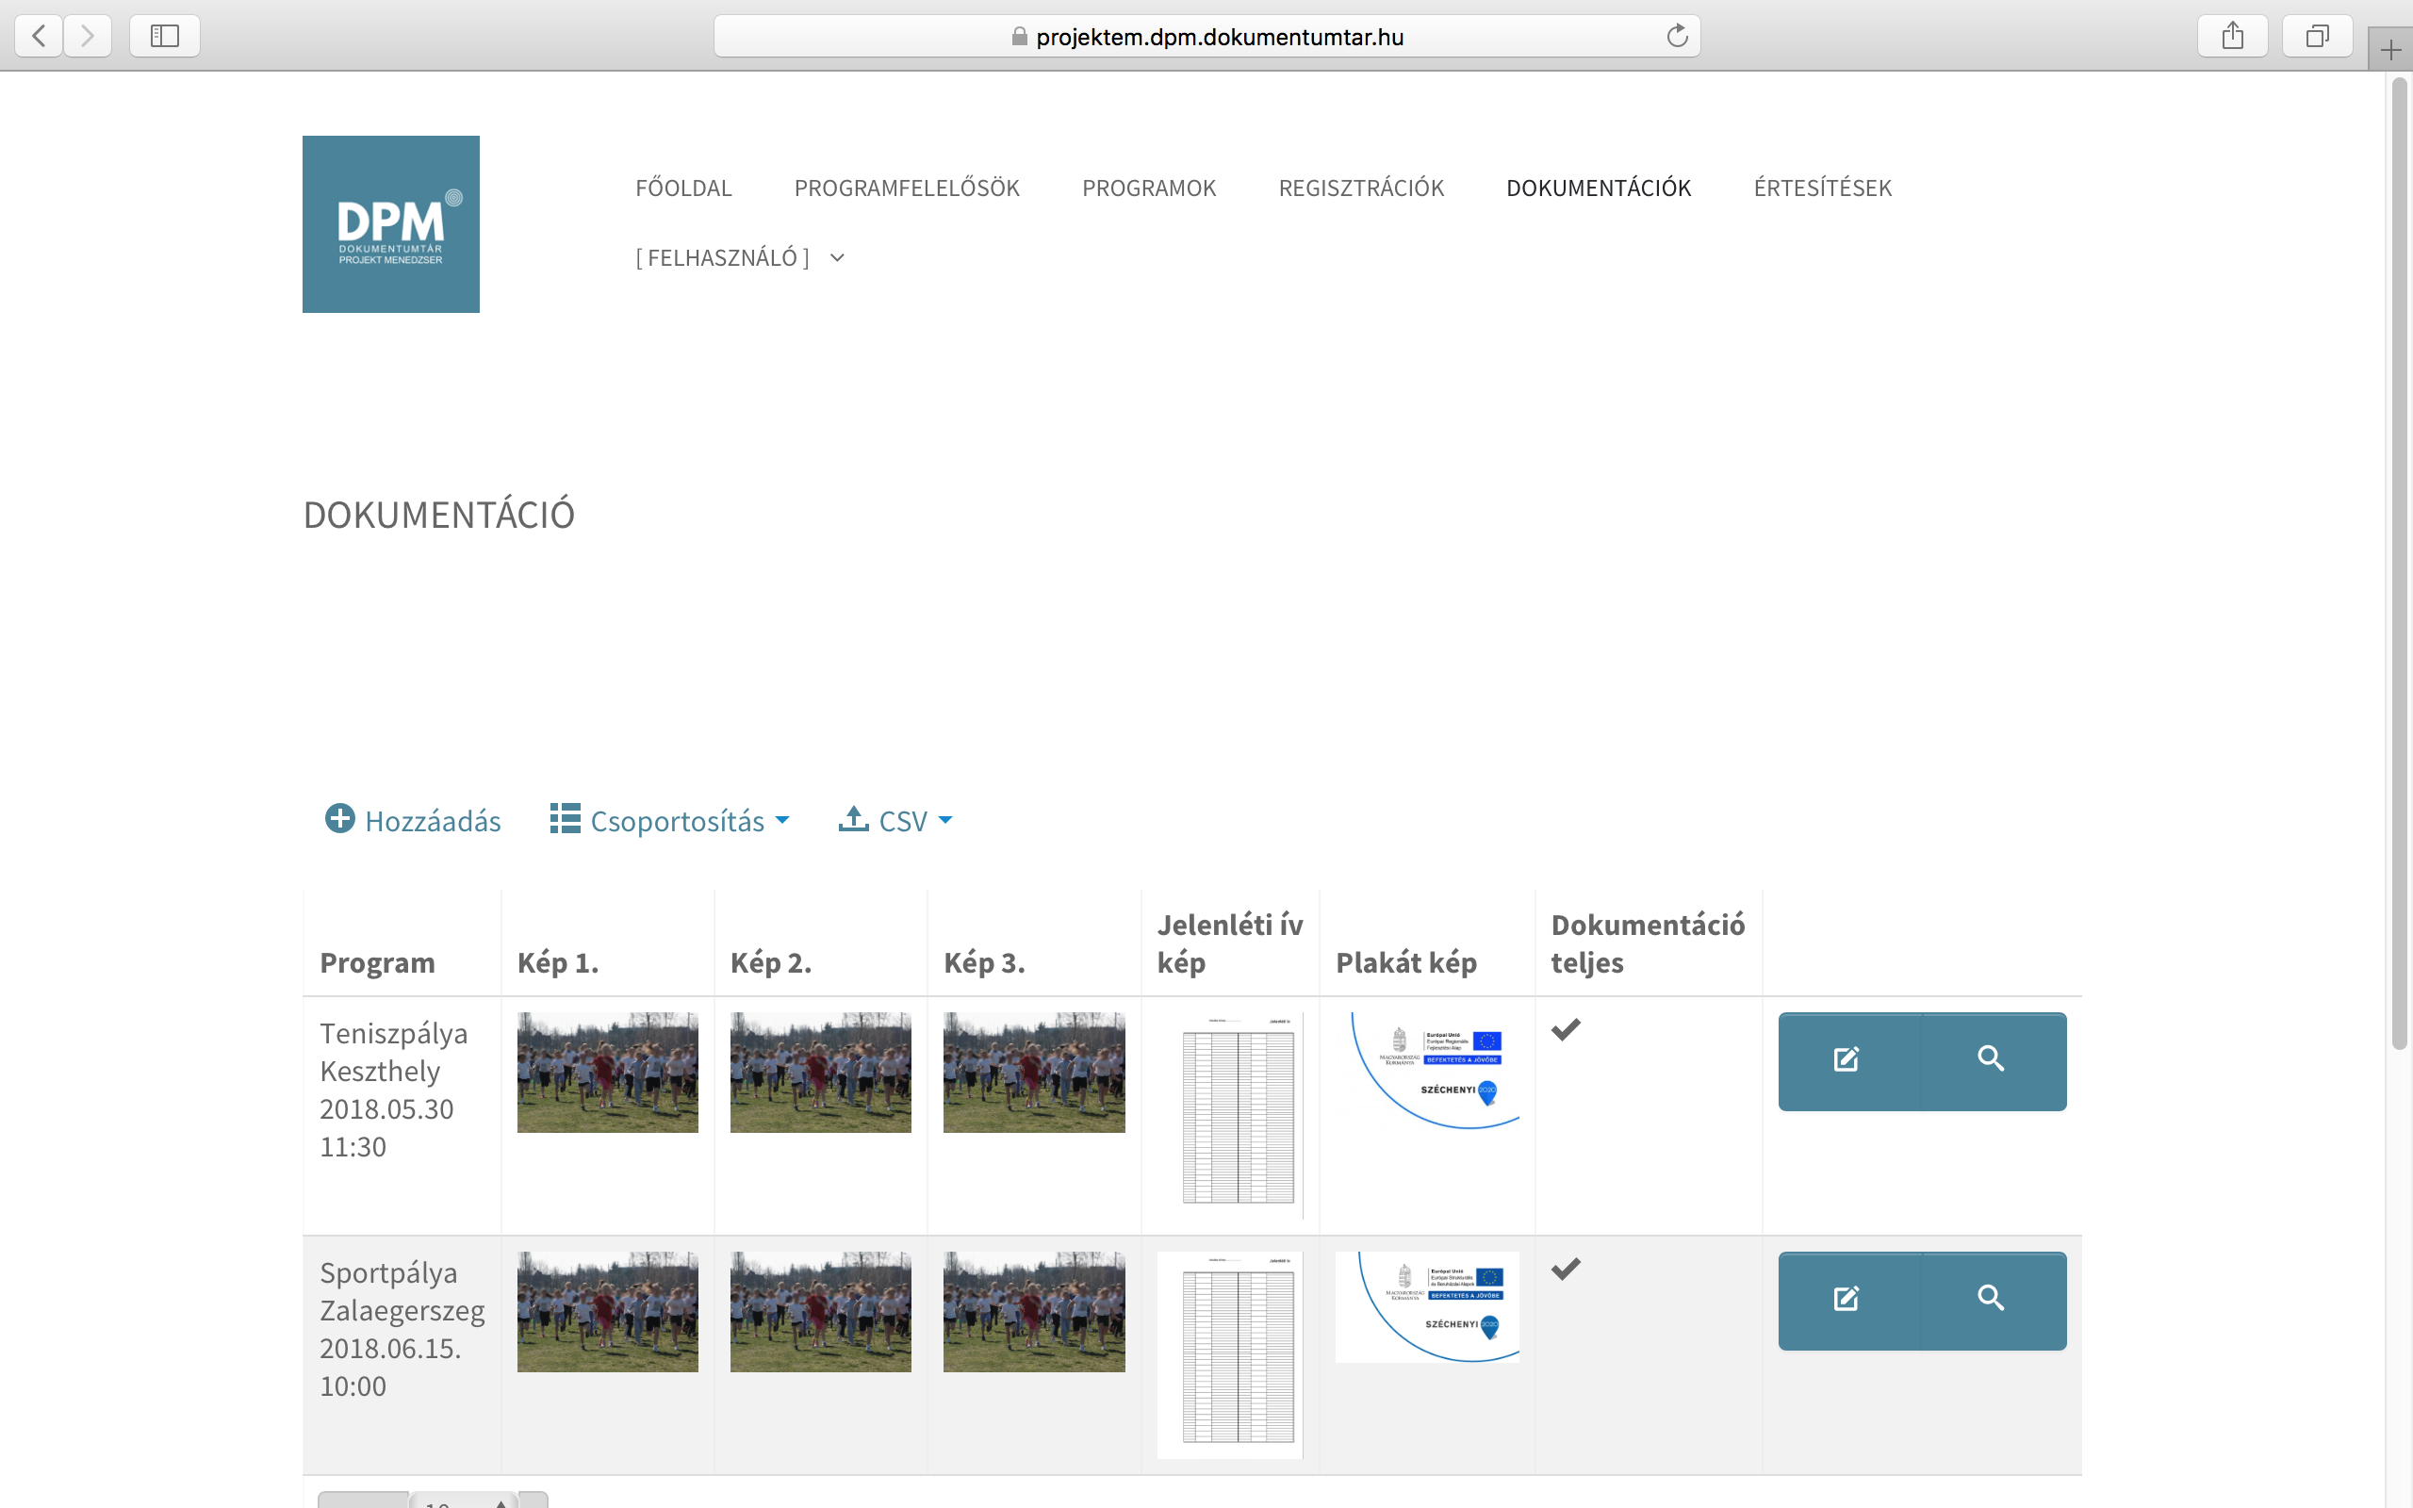Click edit icon for Sportpálya Zalaegerszeg row
Screen dimensions: 2413x1508
coord(1846,1299)
